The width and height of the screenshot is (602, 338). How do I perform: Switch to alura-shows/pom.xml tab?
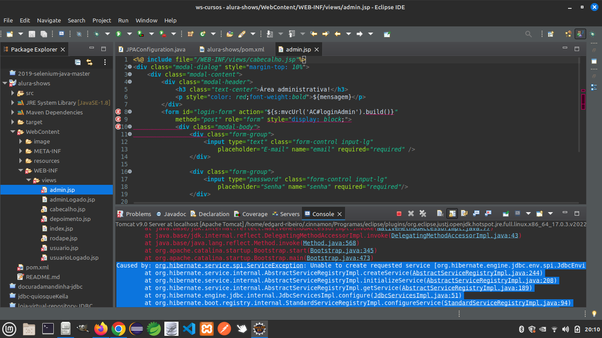pos(232,50)
